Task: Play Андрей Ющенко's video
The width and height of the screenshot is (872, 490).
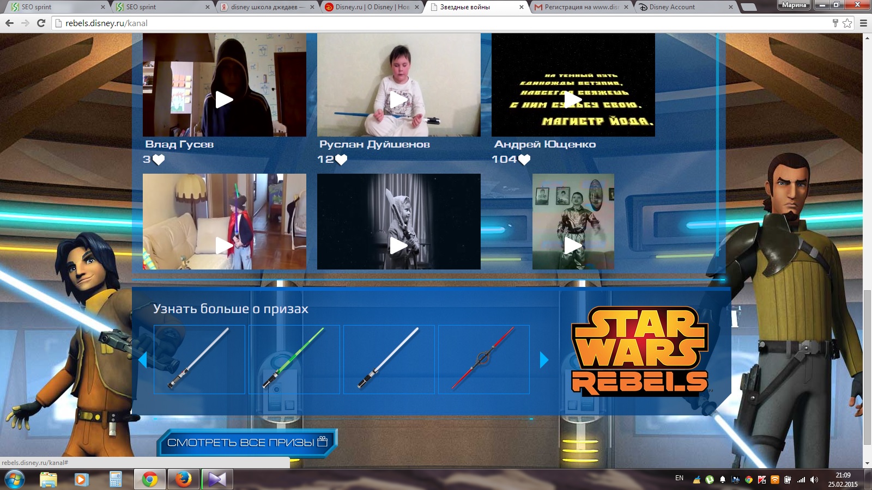Action: pos(573,100)
